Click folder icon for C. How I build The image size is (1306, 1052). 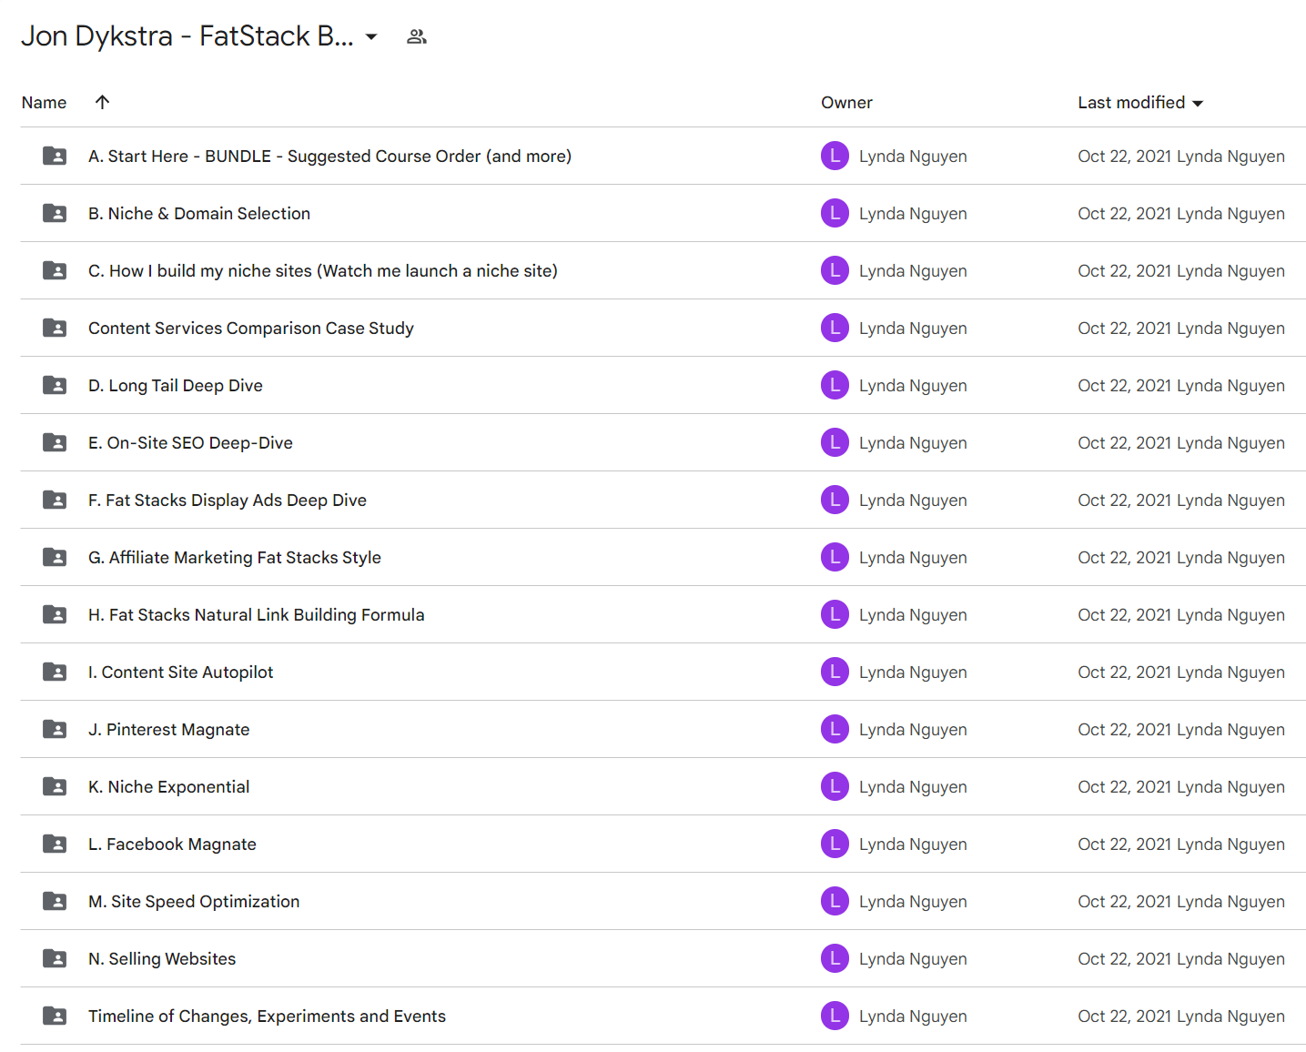click(55, 270)
